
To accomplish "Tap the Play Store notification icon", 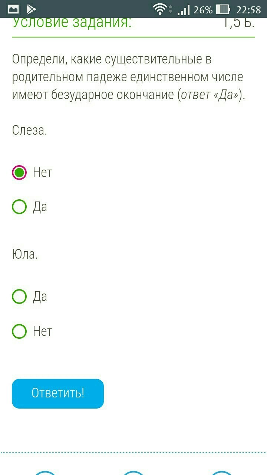I will (x=31, y=9).
